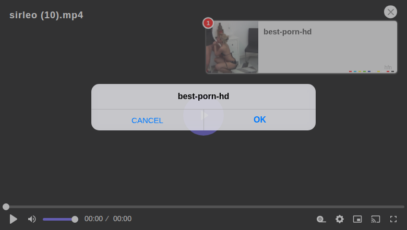Cast the video to another device
Screen dimensions: 407x230
tap(376, 219)
